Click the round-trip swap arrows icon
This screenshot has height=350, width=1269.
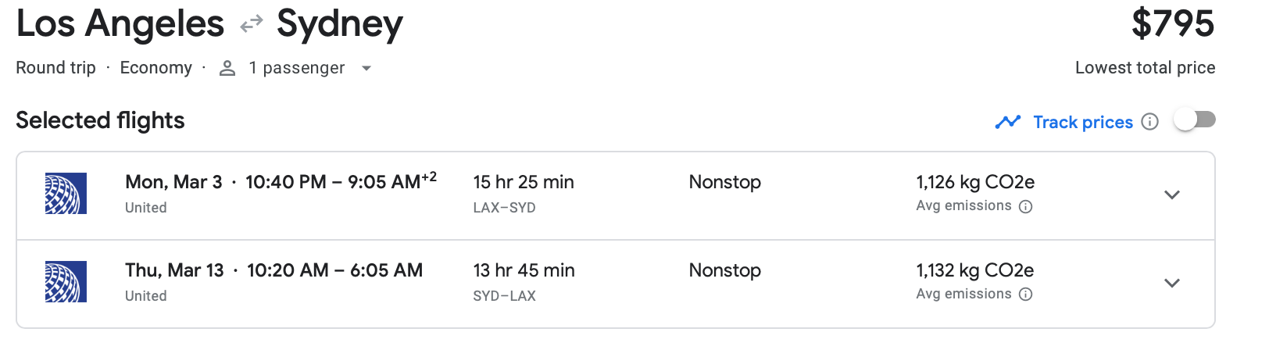point(251,25)
